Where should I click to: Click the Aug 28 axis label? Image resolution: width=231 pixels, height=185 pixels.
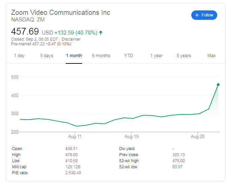point(197,137)
